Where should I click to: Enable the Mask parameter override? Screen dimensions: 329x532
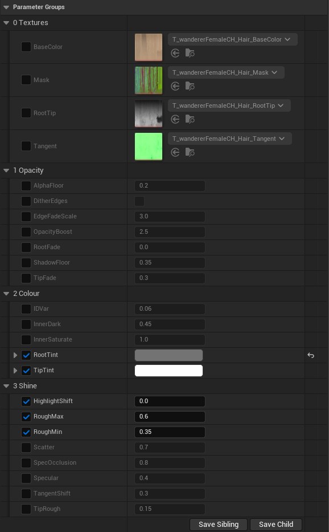[26, 80]
